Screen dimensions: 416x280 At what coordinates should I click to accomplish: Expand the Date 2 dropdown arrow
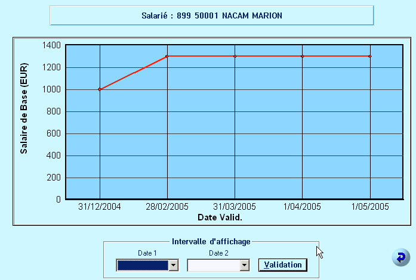click(244, 265)
